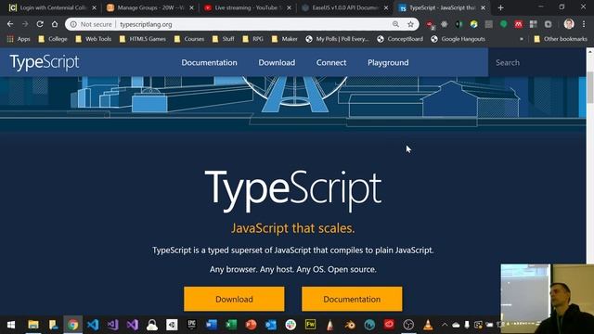The image size is (594, 334).
Task: Open Connect in the site navigation
Action: [331, 62]
